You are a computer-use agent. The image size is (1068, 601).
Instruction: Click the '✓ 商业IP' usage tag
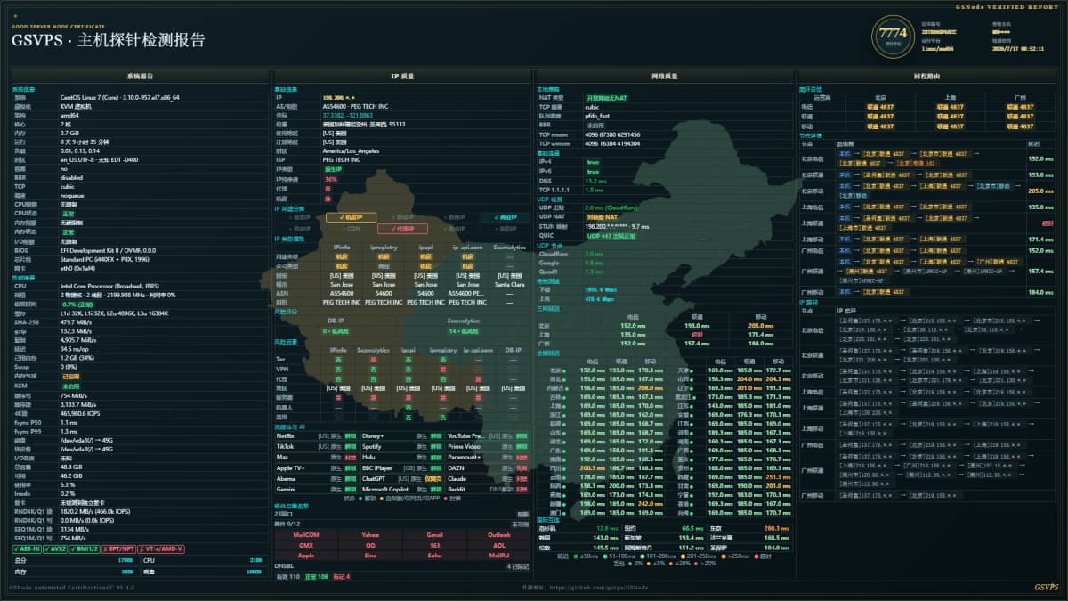click(x=506, y=217)
